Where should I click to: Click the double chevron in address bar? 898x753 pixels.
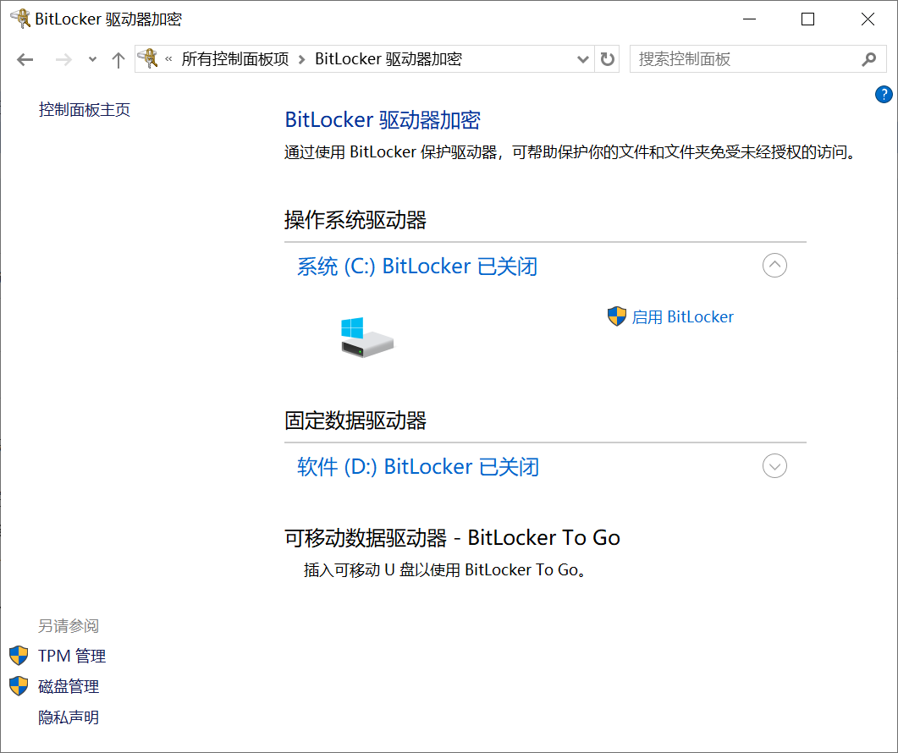click(168, 58)
